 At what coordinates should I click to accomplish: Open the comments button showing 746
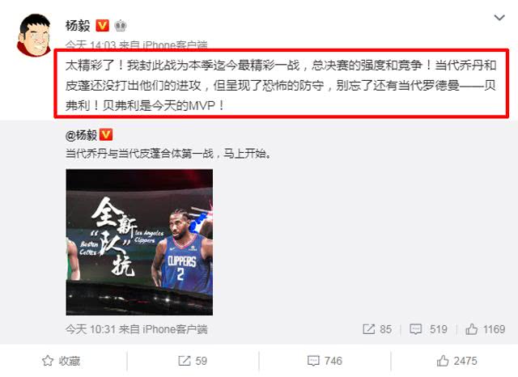coord(325,361)
